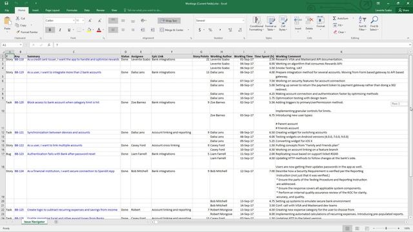Image resolution: width=413 pixels, height=232 pixels.
Task: Click the AutoSum sigma
Action: point(334,19)
